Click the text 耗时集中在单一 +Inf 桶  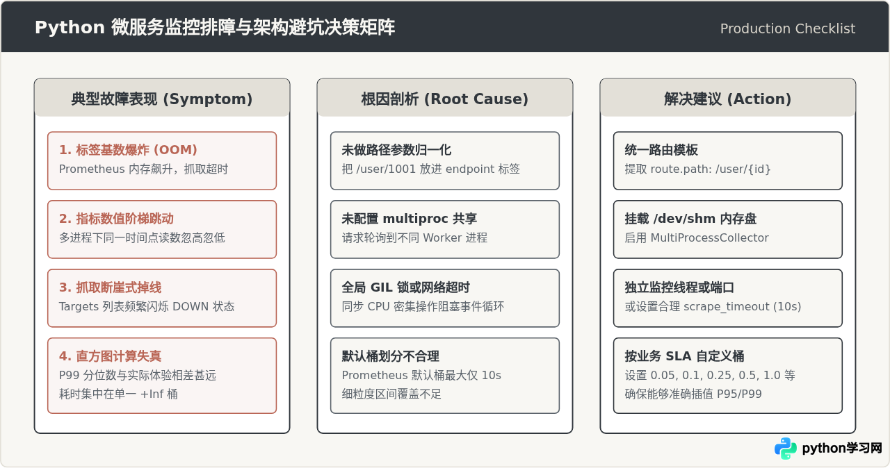pos(118,394)
